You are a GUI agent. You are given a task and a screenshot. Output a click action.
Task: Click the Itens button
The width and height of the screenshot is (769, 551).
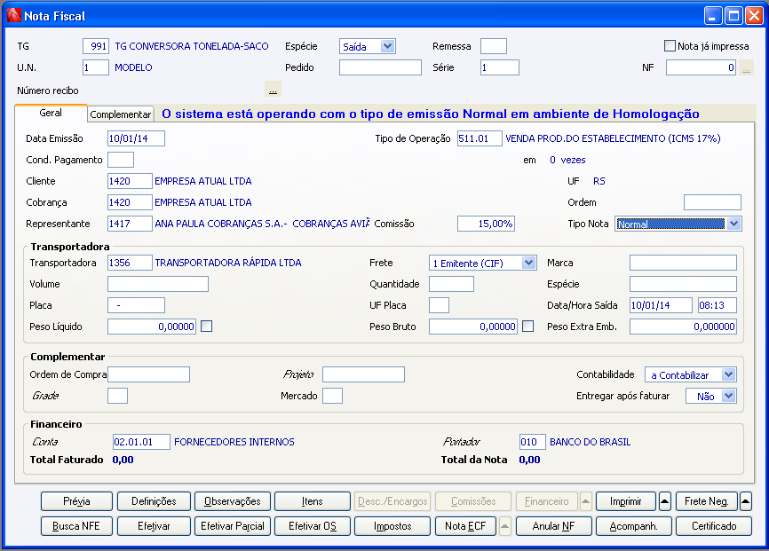[313, 501]
